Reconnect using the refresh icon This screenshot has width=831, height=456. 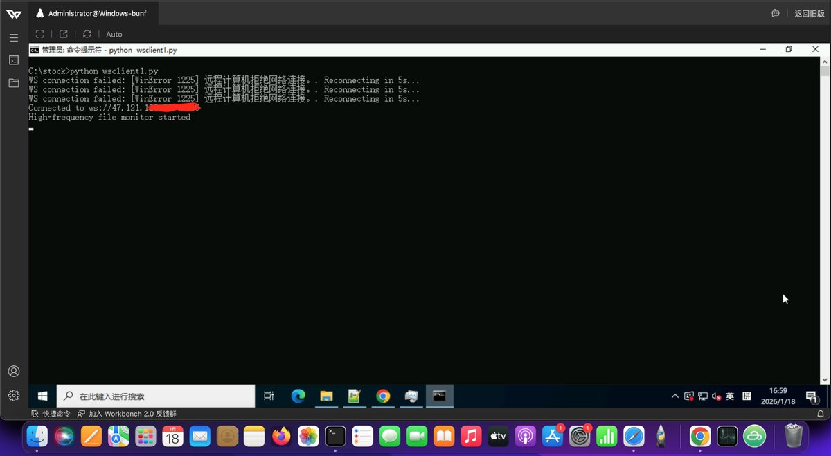click(x=87, y=34)
